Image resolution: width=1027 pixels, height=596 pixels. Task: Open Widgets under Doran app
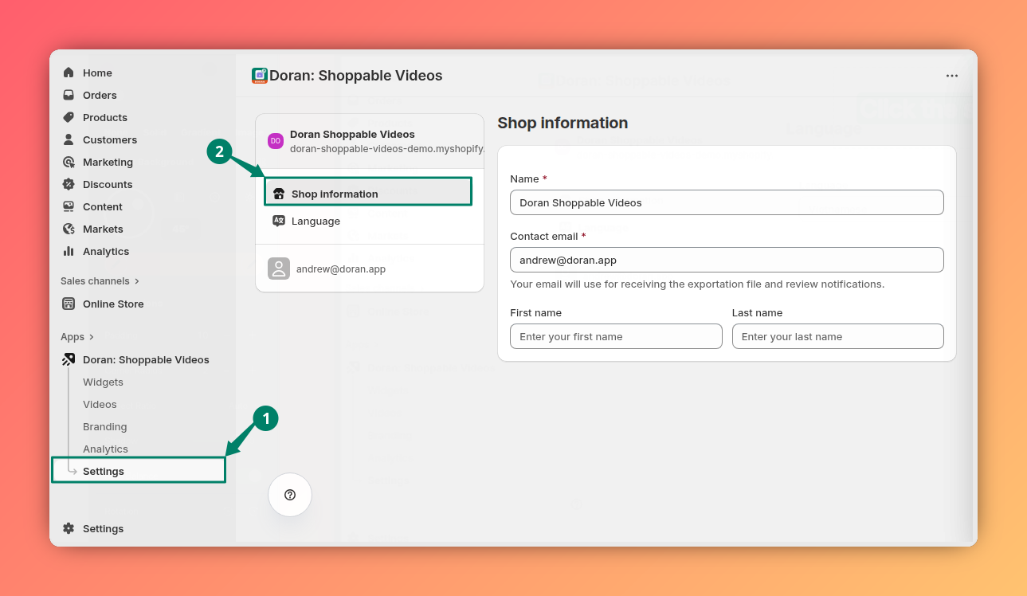point(103,382)
